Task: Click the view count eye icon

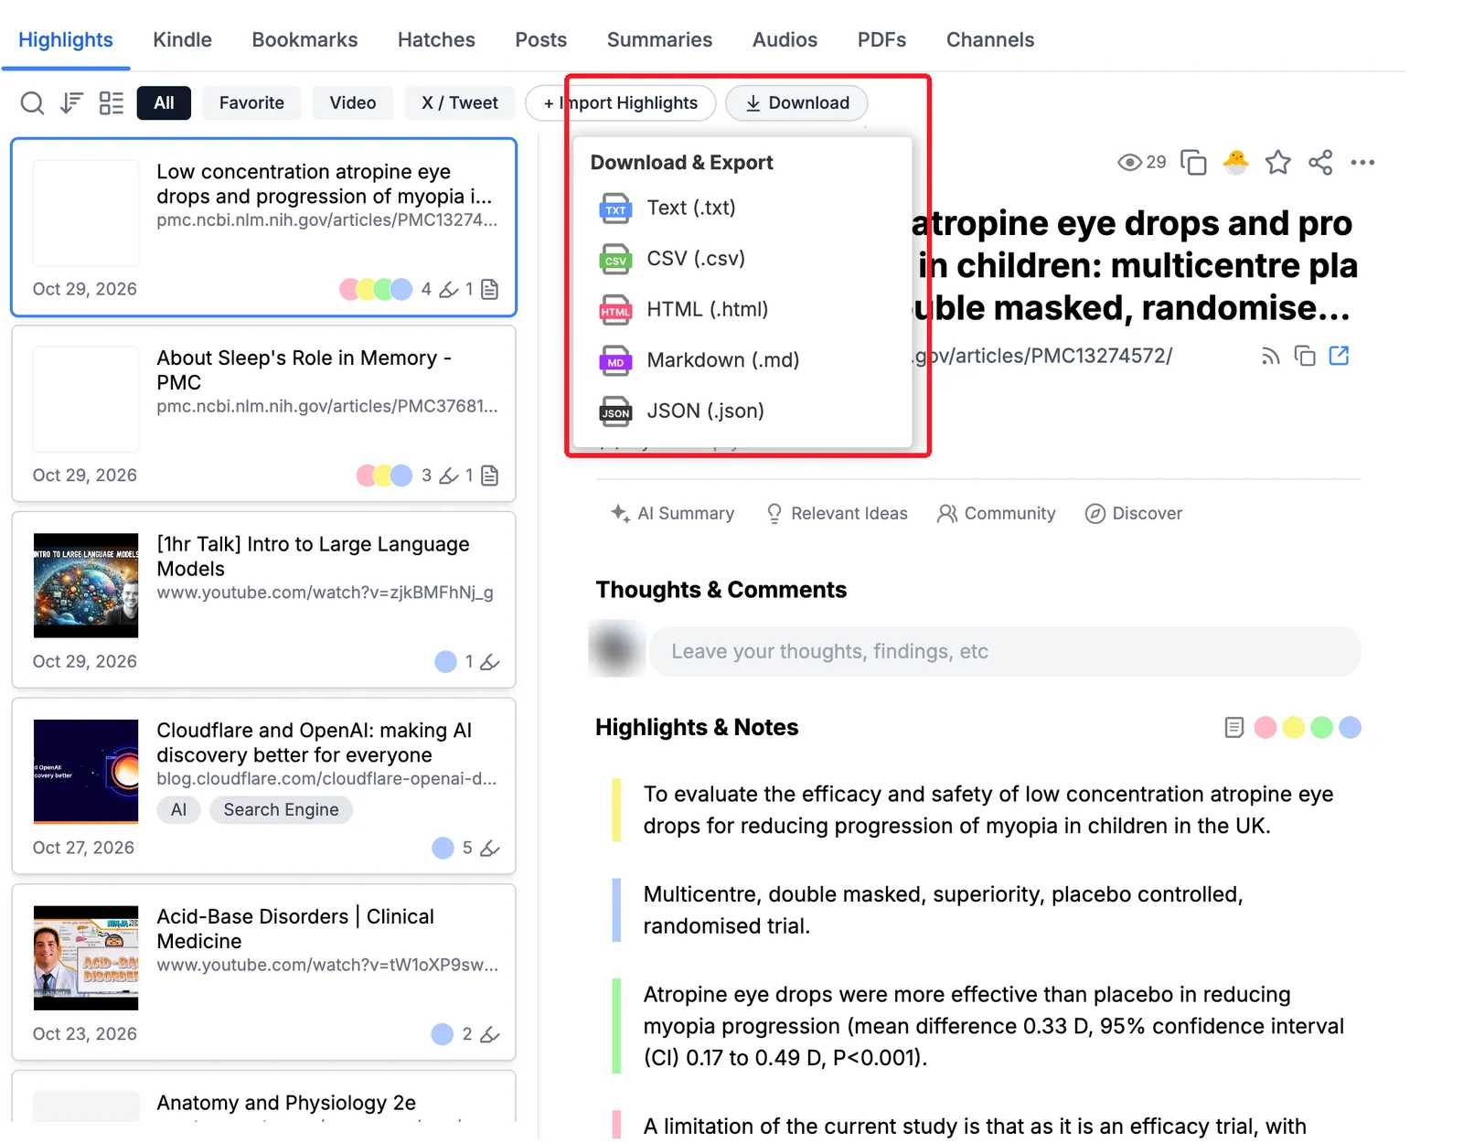Action: click(1130, 163)
